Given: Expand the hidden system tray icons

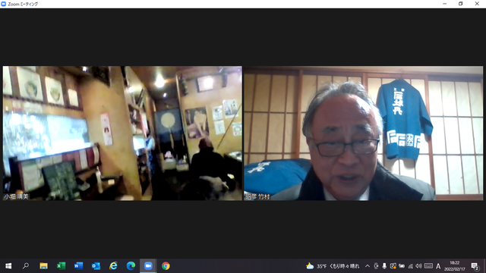Looking at the screenshot, I should 368,266.
